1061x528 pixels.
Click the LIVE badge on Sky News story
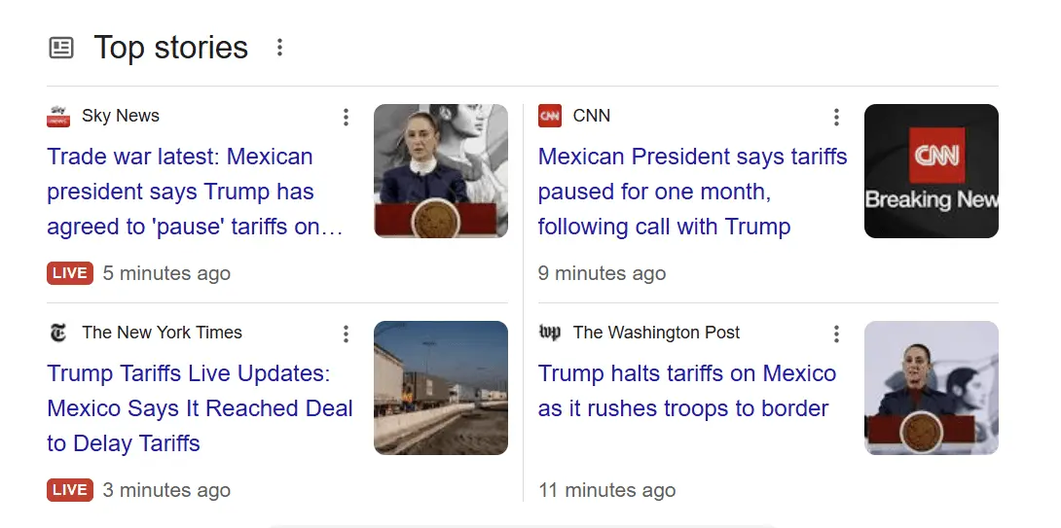[69, 273]
